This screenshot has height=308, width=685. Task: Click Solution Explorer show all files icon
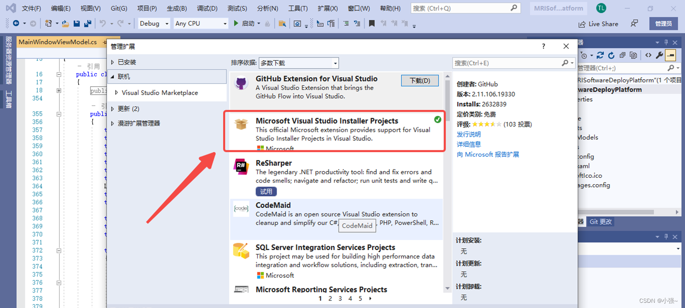[633, 56]
